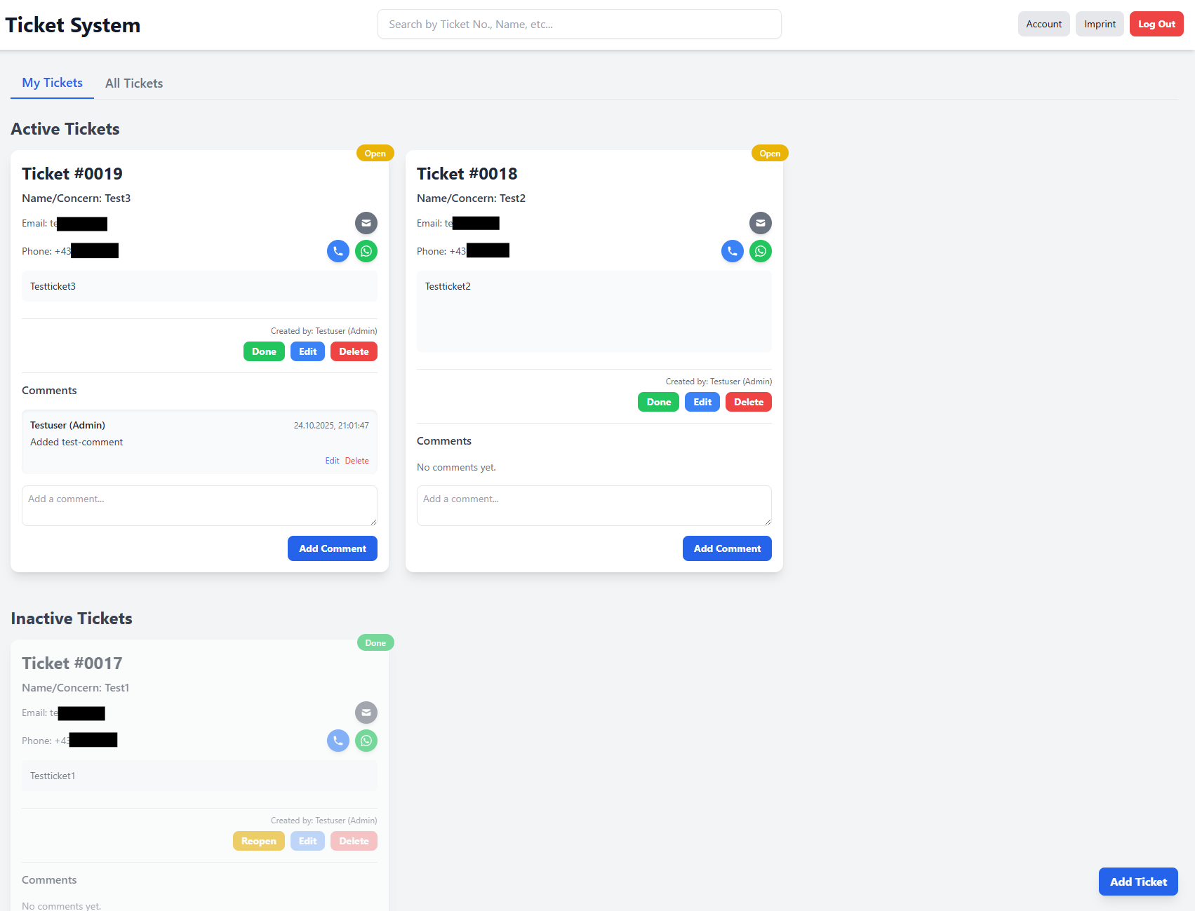Screen dimensions: 1195x911
Task: Edit Ticket #0018
Action: 702,402
